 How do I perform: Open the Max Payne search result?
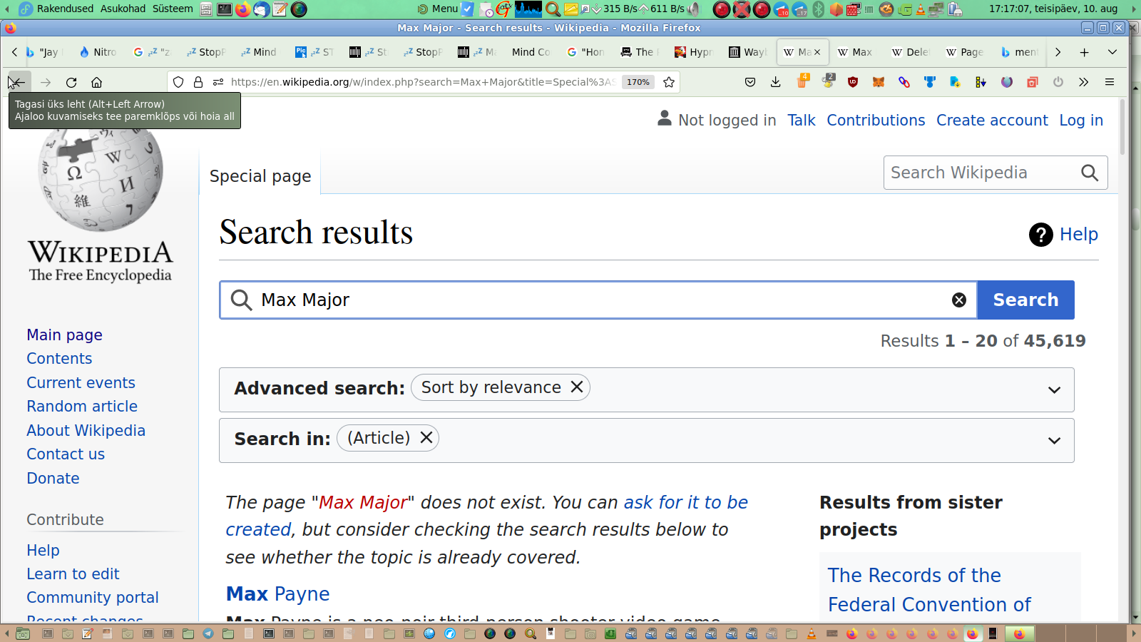point(277,594)
